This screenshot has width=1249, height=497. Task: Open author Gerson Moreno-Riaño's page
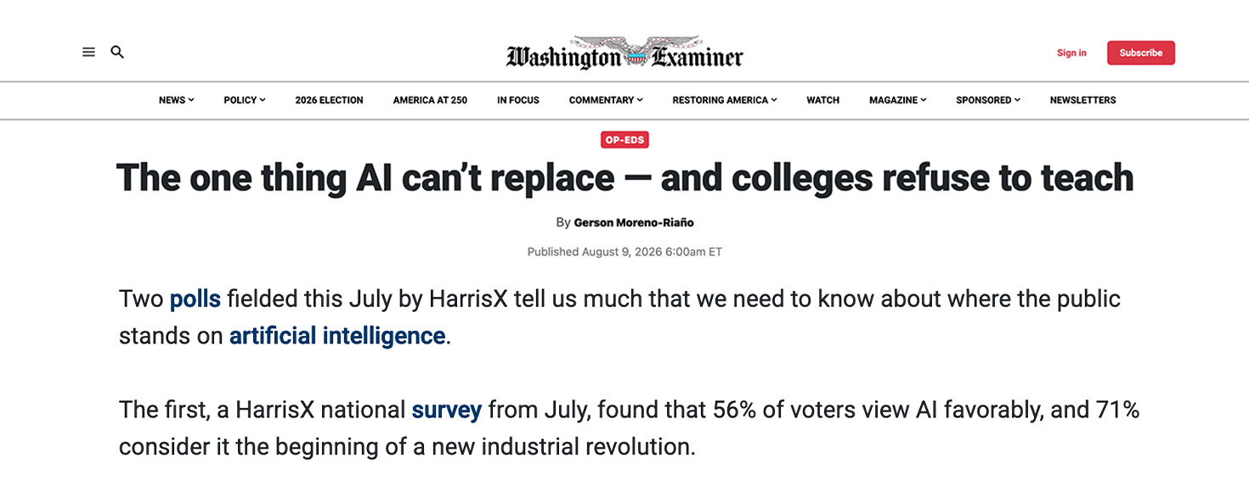(634, 222)
